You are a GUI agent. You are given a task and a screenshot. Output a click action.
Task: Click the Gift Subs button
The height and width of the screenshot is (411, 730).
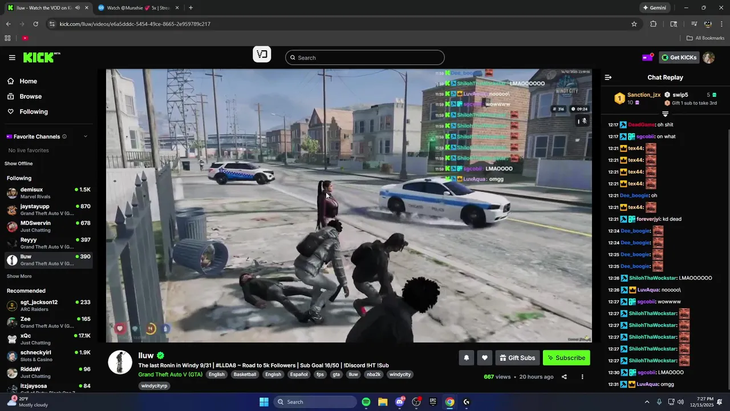(517, 358)
